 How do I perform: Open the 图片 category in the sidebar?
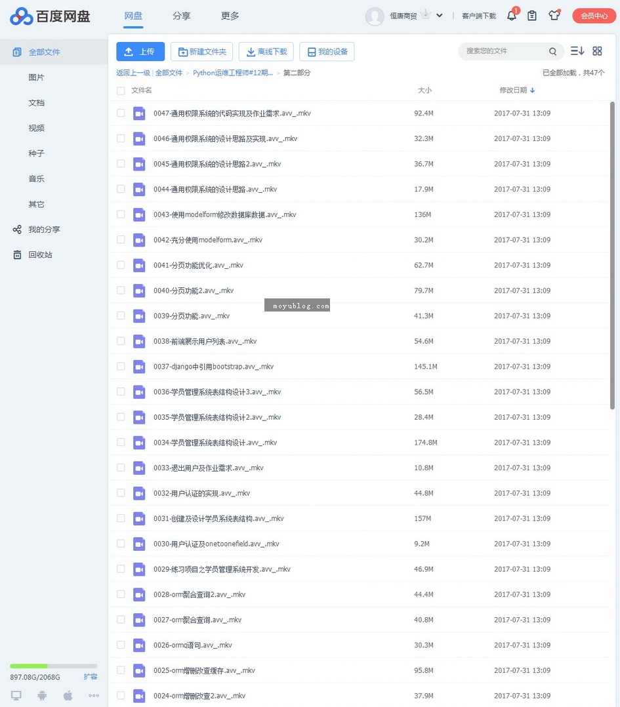click(x=36, y=77)
